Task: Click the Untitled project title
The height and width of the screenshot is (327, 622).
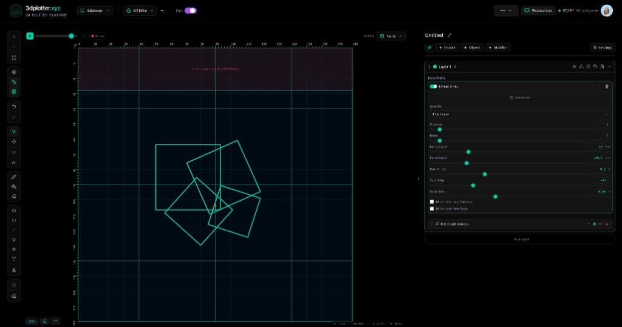Action: (434, 35)
